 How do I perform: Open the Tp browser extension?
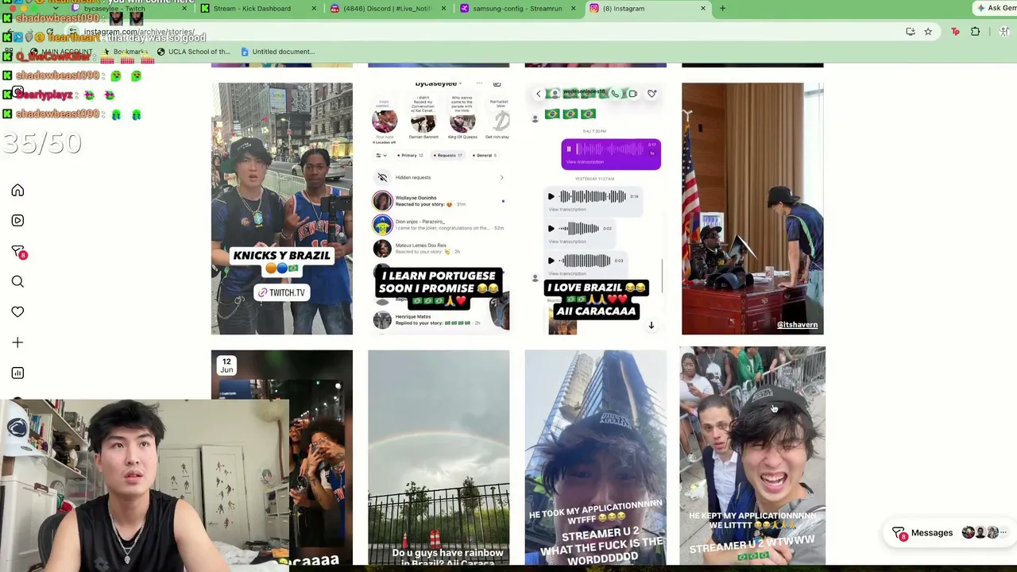click(x=955, y=32)
